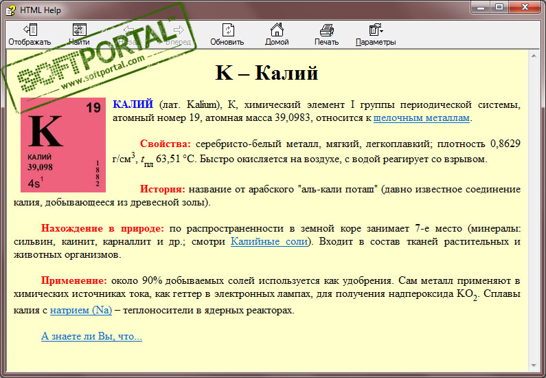Click the scrollbar up arrow
The height and width of the screenshot is (378, 546).
534,56
